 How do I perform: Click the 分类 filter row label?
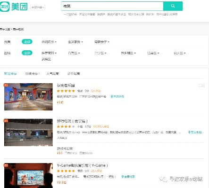click(x=7, y=42)
